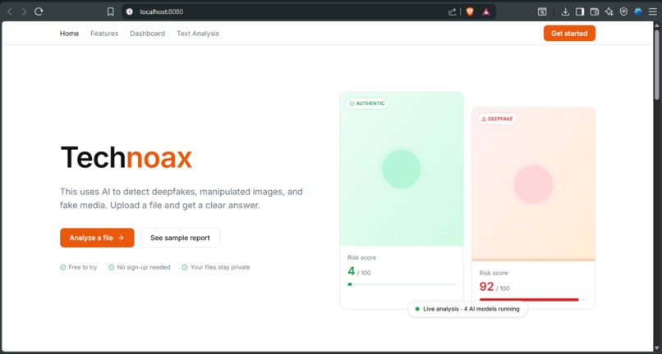662x354 pixels.
Task: Click the red risk score bar
Action: 533,300
